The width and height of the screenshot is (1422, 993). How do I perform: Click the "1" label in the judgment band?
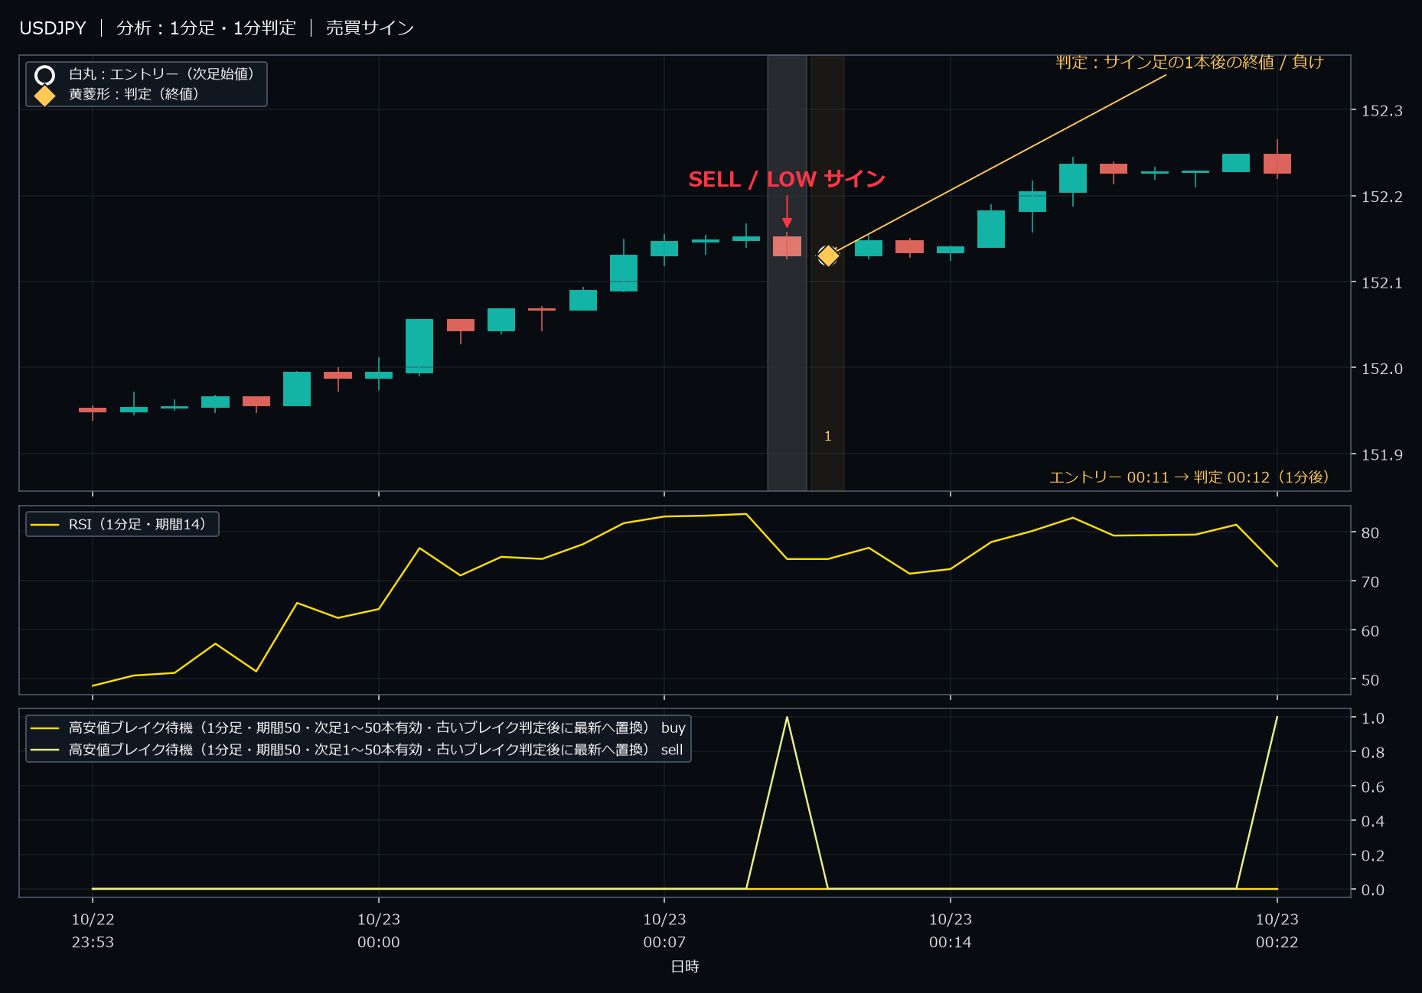[827, 436]
